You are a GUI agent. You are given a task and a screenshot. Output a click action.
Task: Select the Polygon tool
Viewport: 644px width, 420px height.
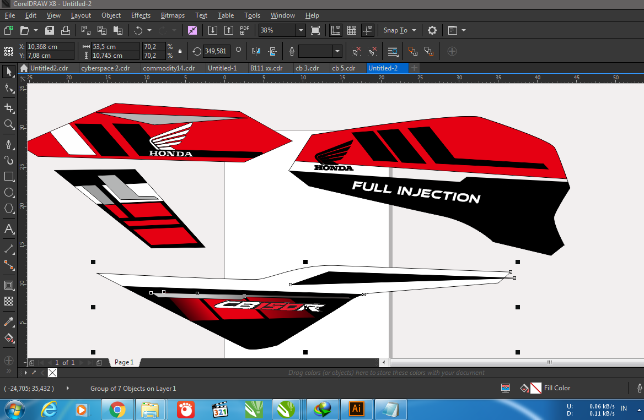click(9, 209)
